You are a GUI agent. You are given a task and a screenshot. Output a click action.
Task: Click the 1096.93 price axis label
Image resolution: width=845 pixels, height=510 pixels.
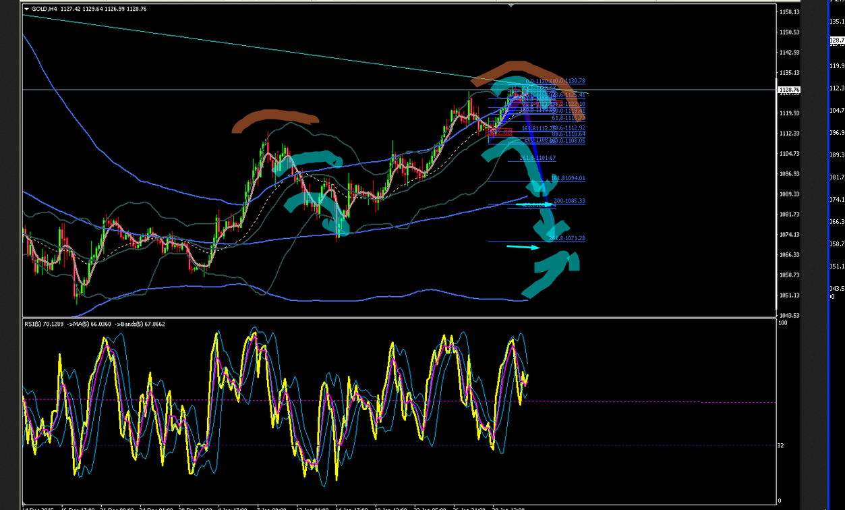click(x=789, y=174)
